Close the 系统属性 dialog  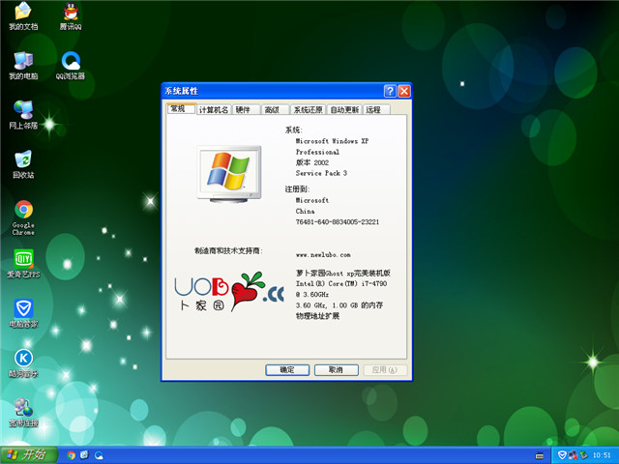(x=404, y=91)
